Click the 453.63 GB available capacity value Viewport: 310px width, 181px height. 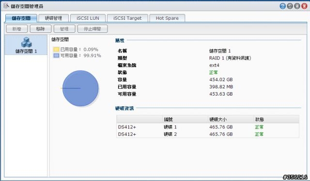point(221,94)
